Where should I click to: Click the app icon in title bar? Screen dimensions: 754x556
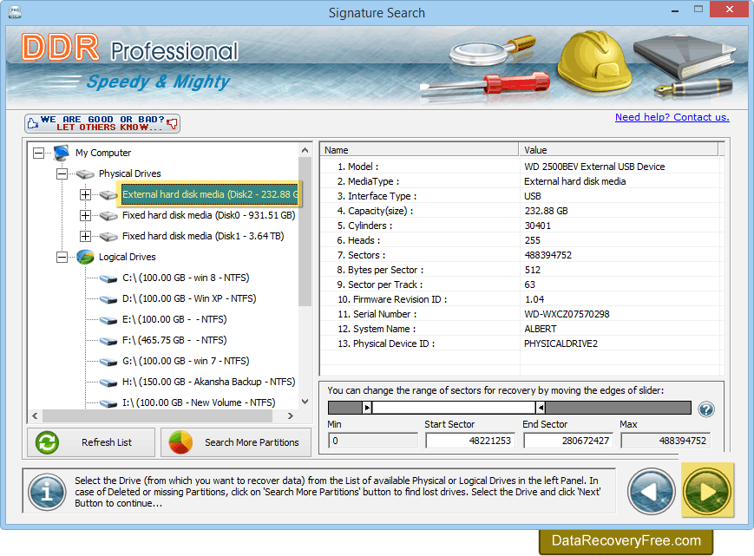click(15, 12)
